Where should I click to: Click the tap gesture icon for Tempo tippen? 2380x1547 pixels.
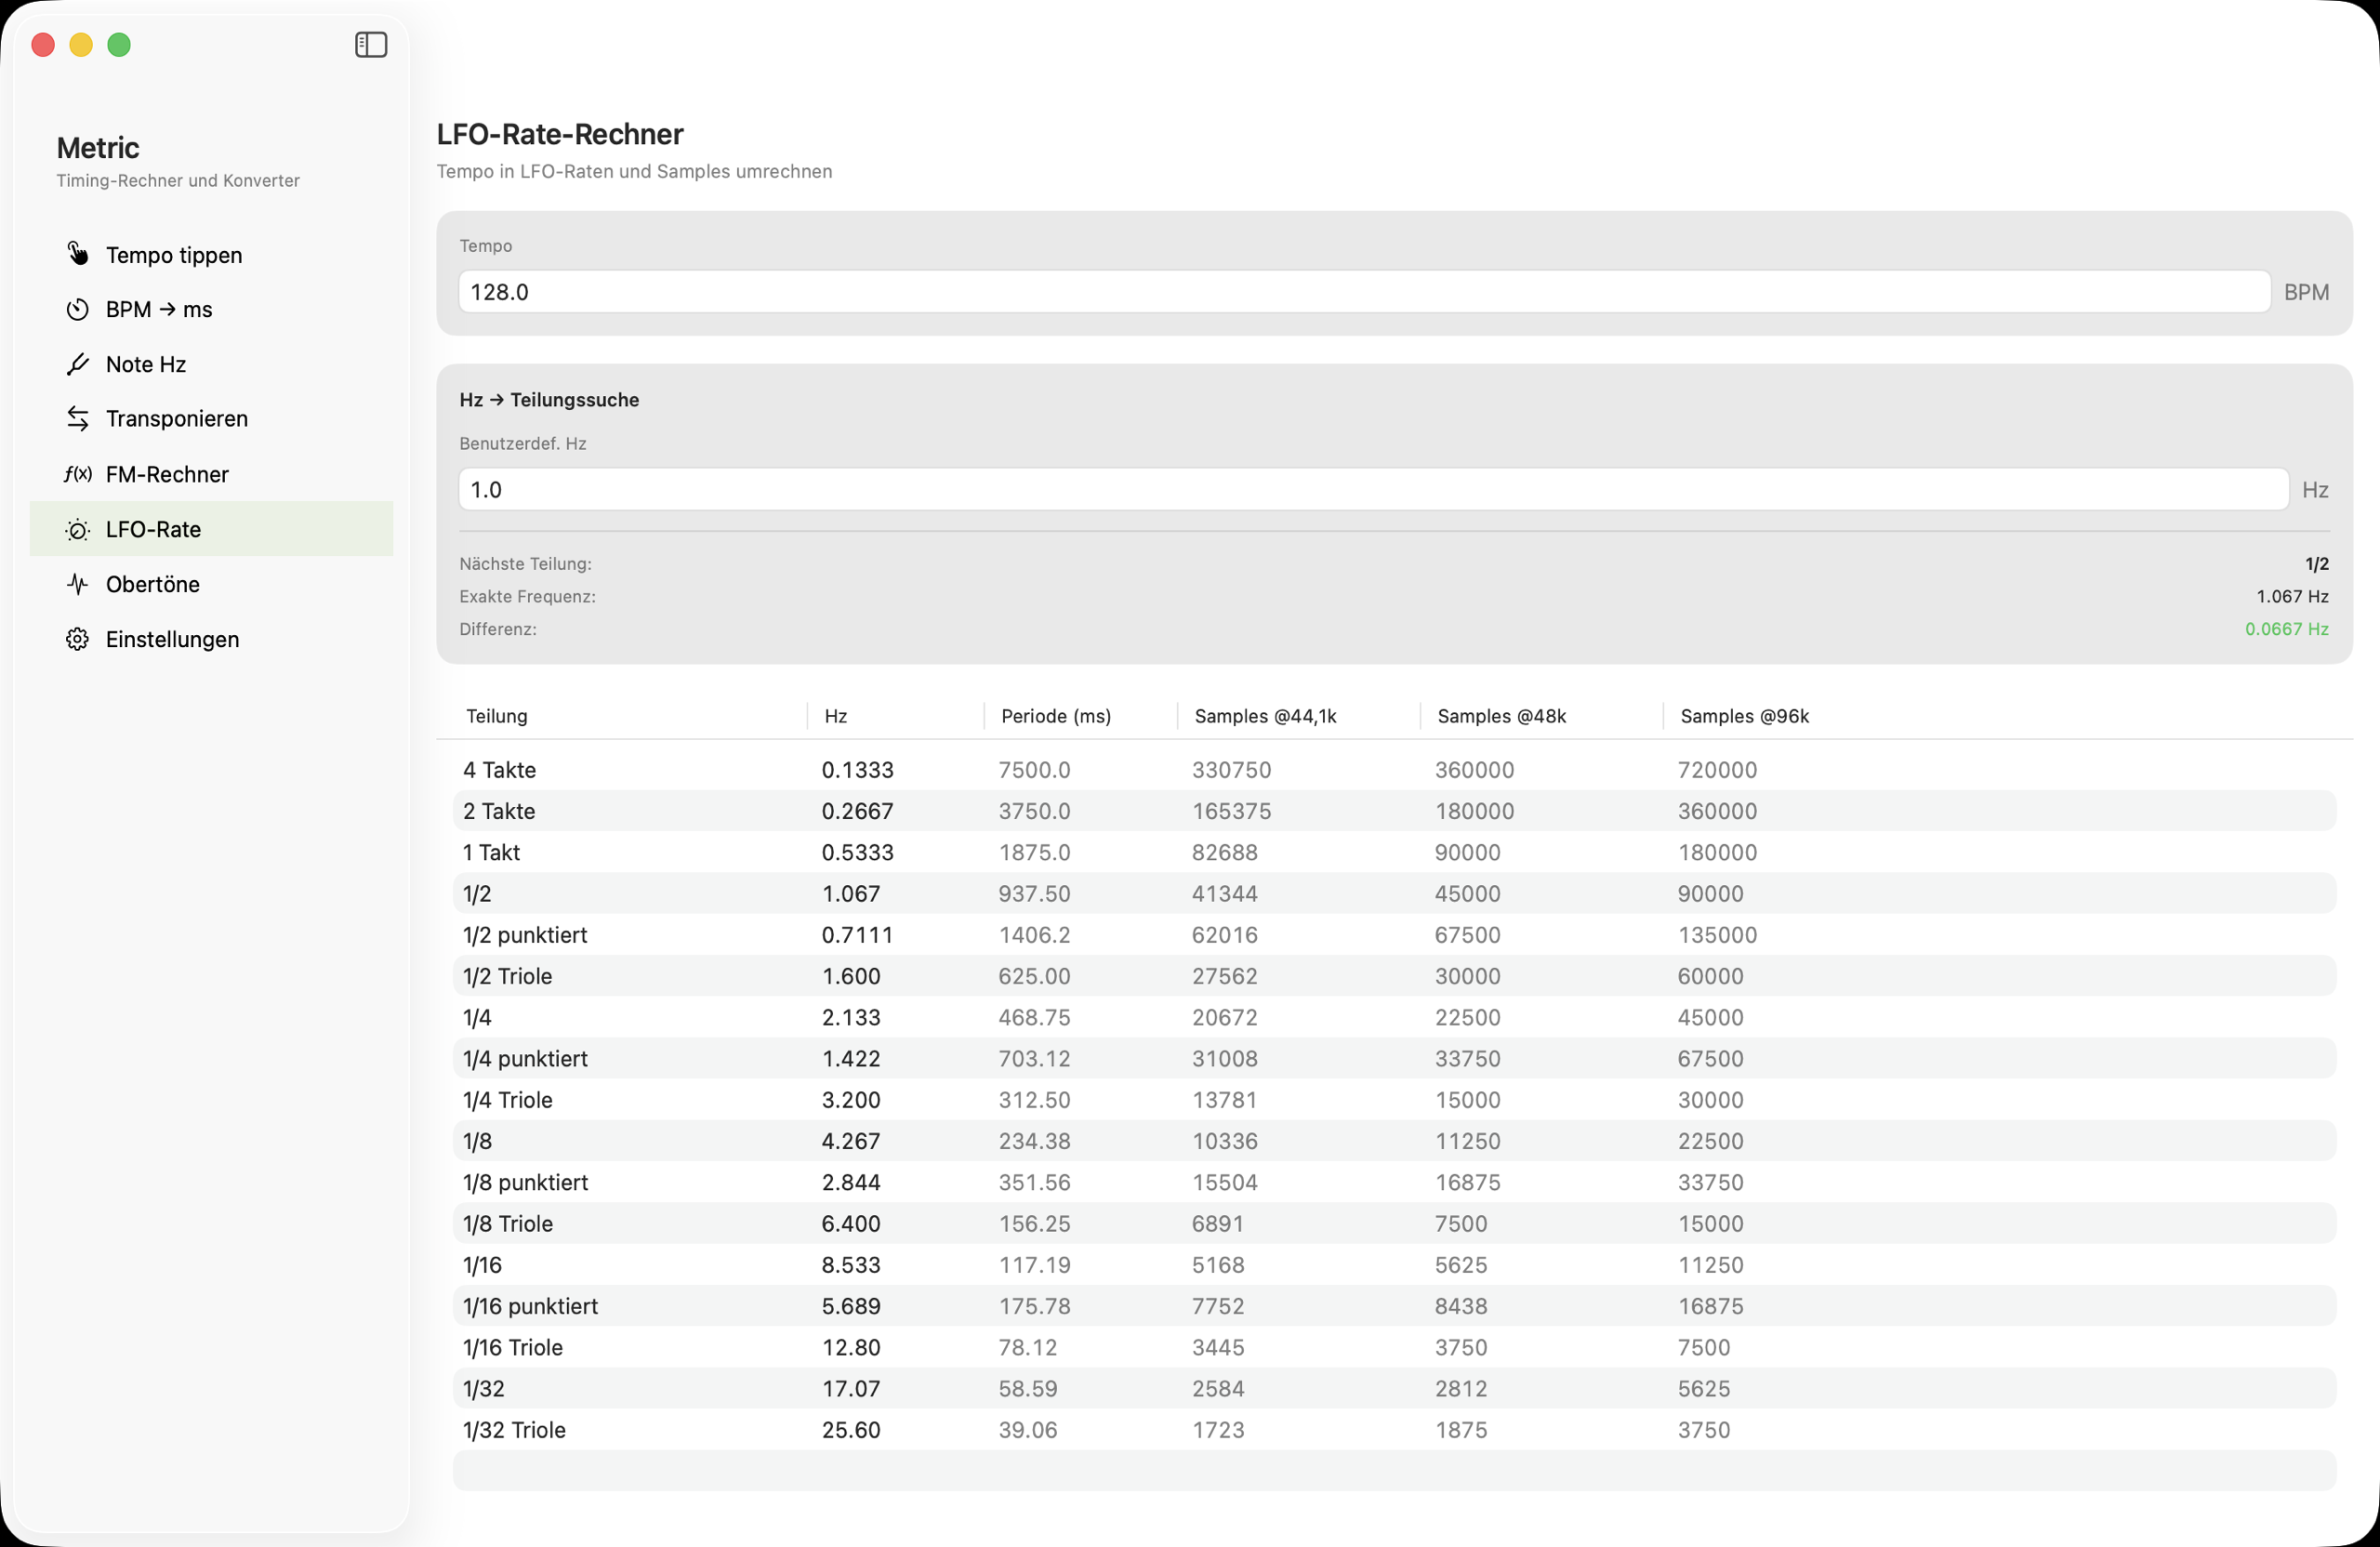coord(78,254)
